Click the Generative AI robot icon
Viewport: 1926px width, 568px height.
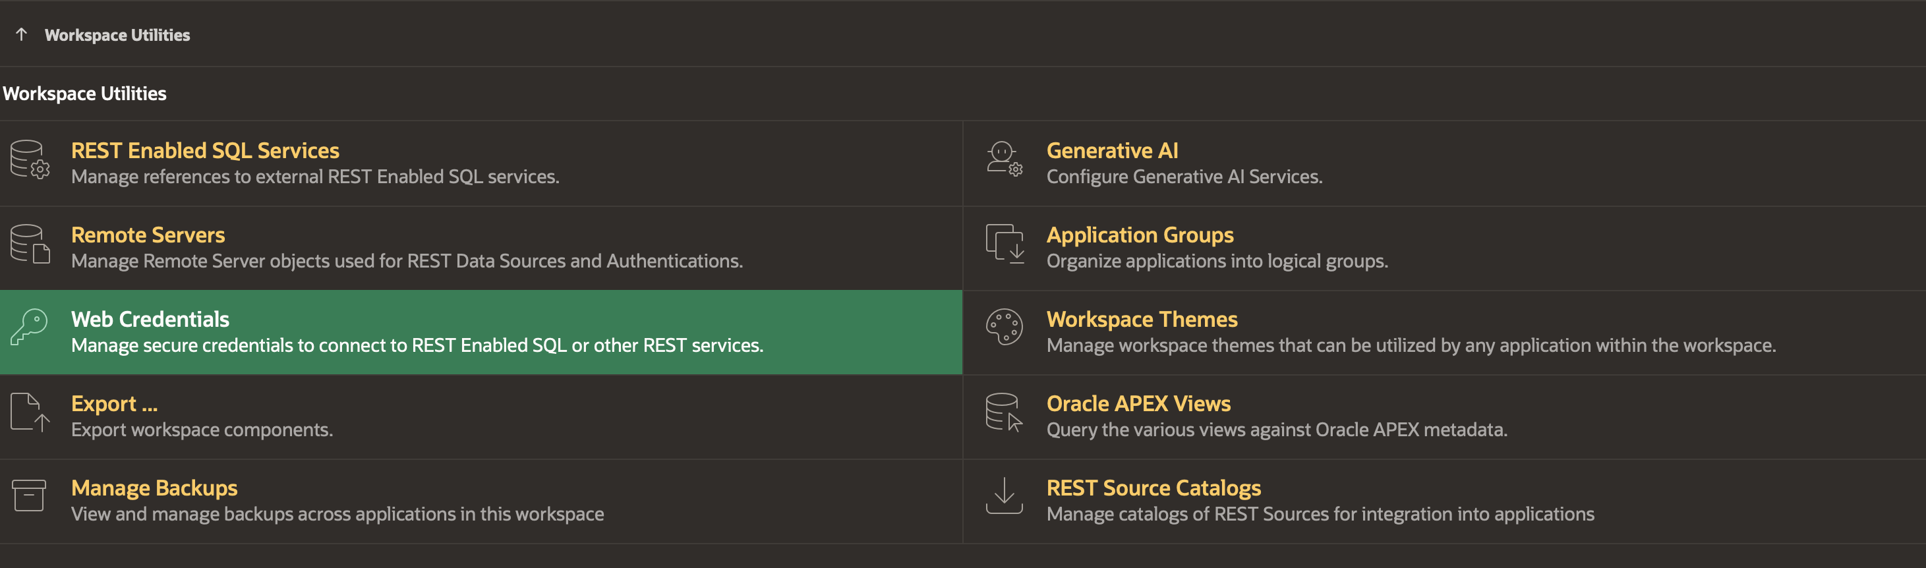[x=1004, y=160]
